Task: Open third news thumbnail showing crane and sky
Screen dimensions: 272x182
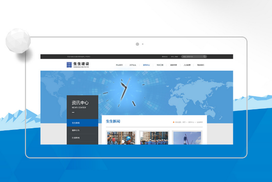Action: [187, 138]
